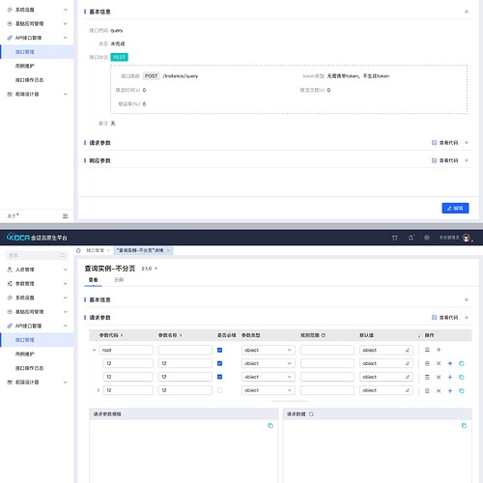Click the shirt-shaped theme icon in the KOCA header

click(394, 238)
